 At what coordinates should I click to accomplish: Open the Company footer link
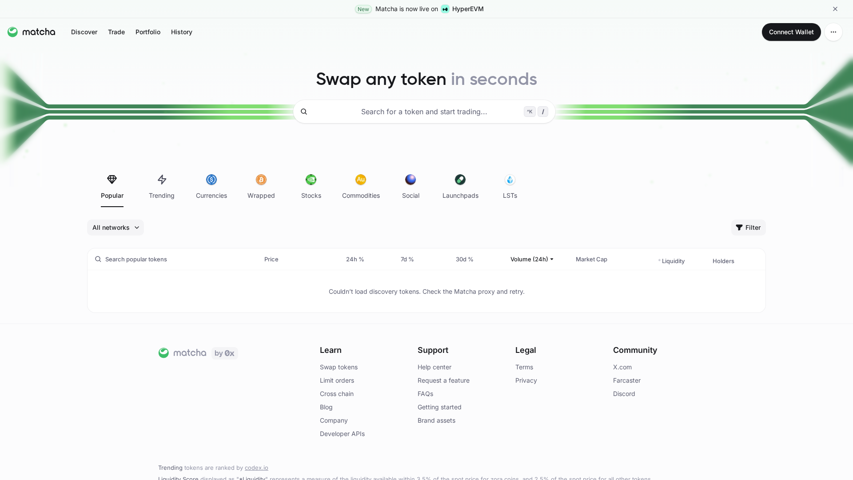point(334,420)
